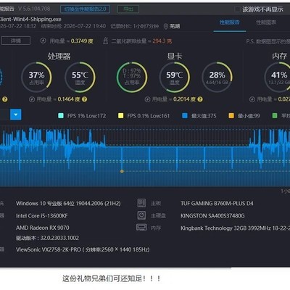Toggle the 最小值:99 orange legend swatch
Image resolution: width=290 pixels, height=290 pixels.
(x=231, y=116)
